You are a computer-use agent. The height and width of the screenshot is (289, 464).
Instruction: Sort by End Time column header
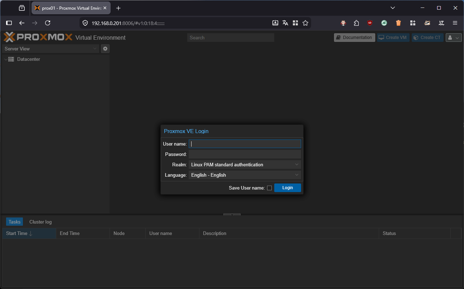(x=83, y=233)
